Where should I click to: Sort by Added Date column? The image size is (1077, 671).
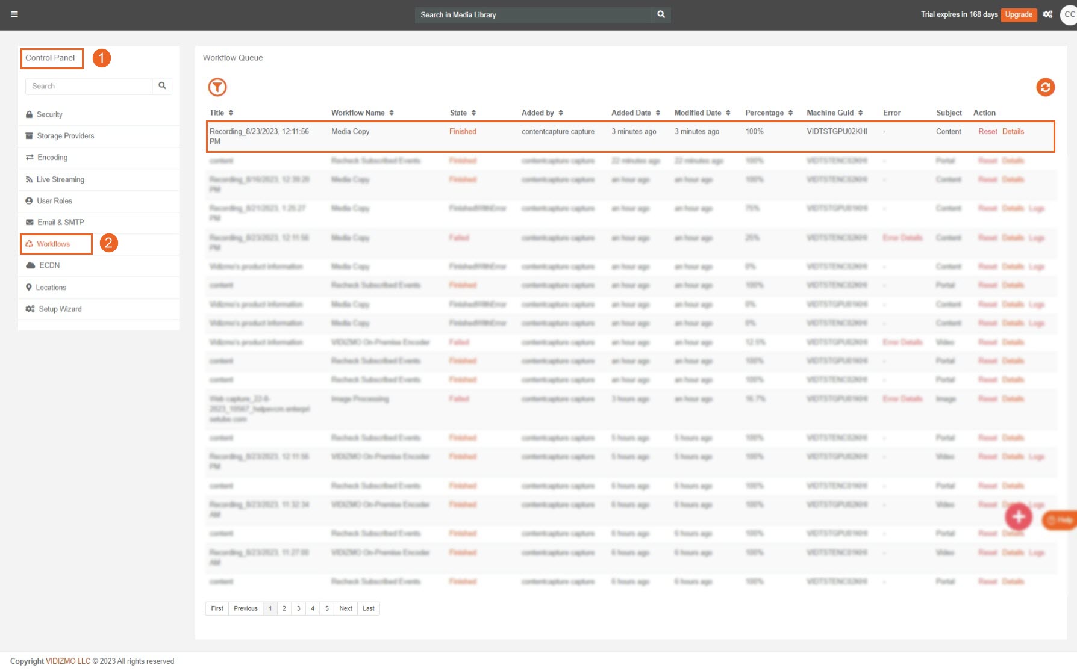(635, 113)
